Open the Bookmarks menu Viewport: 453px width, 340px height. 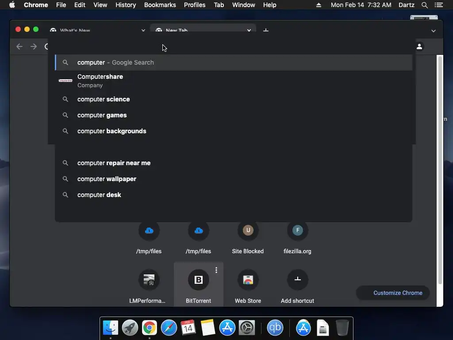click(160, 5)
